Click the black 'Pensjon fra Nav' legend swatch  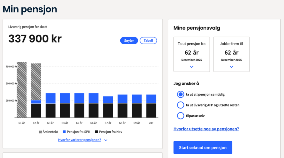click(x=96, y=132)
